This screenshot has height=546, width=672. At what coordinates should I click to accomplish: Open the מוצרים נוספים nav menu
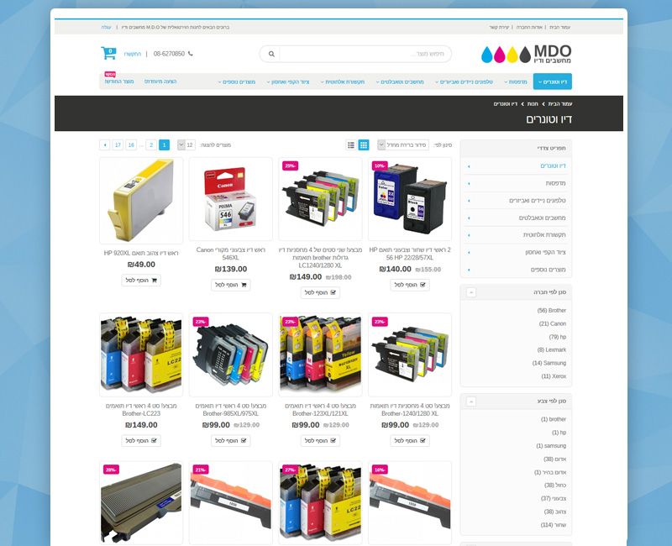point(237,81)
